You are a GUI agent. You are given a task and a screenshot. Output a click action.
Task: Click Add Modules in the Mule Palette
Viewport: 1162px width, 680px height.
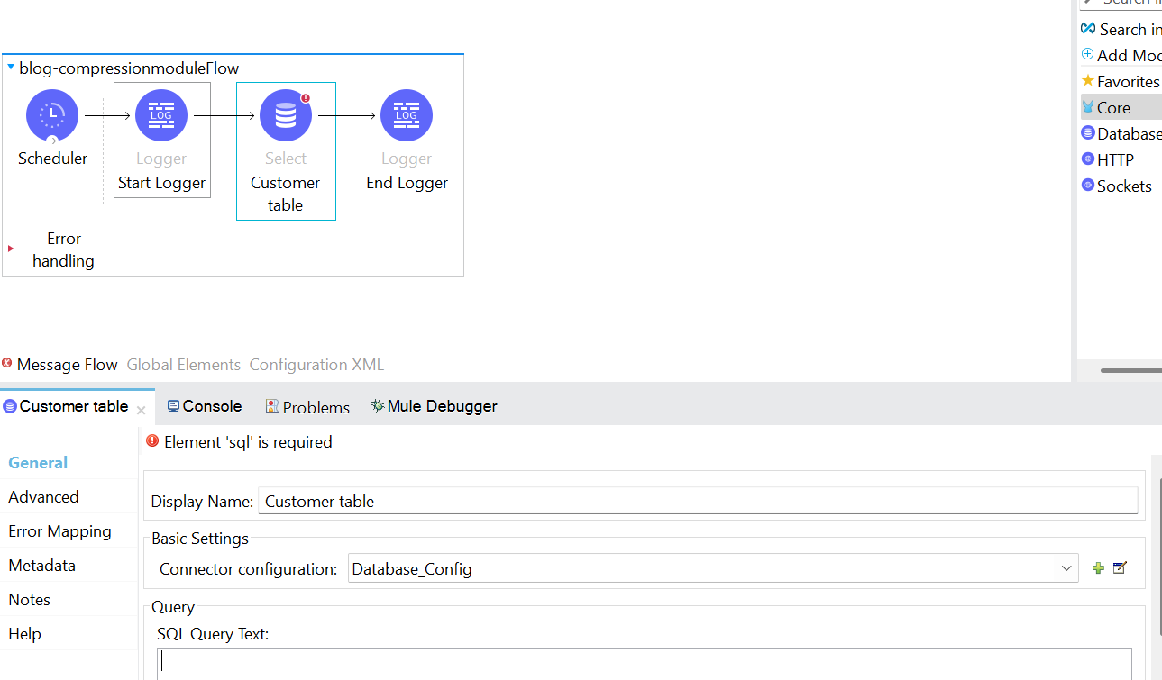pos(1125,54)
